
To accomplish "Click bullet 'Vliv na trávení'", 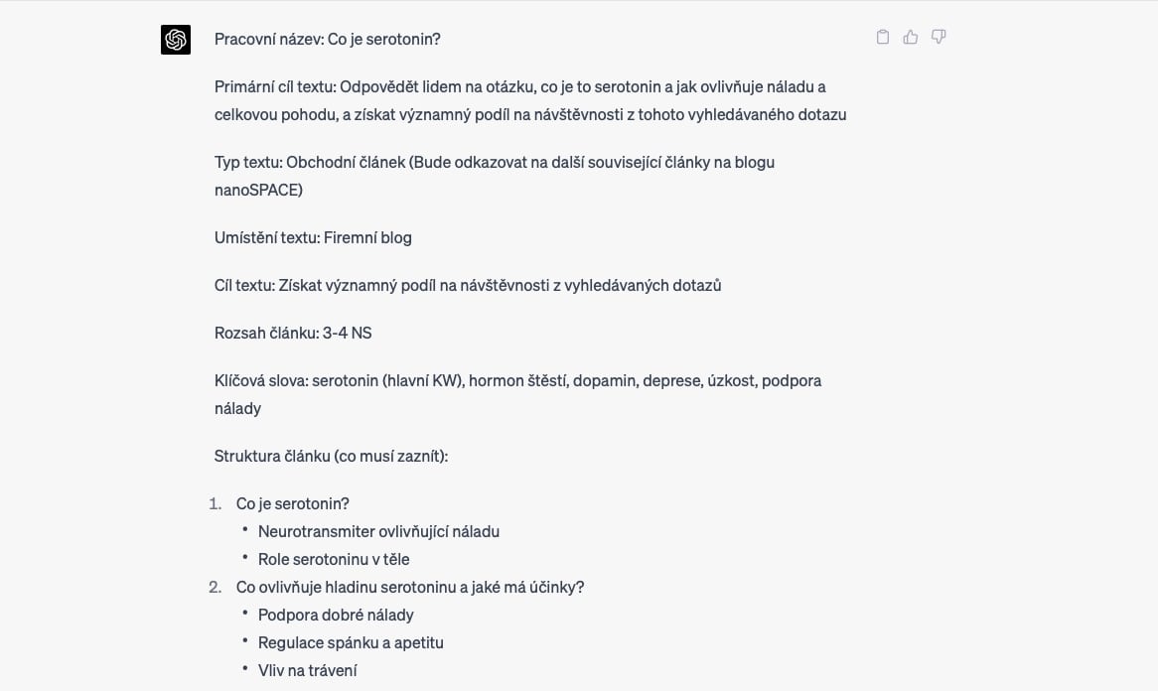I will click(x=308, y=671).
